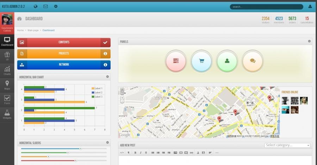The width and height of the screenshot is (317, 165).
Task: Open Horizontal Sliders gear settings
Action: pyautogui.click(x=107, y=142)
